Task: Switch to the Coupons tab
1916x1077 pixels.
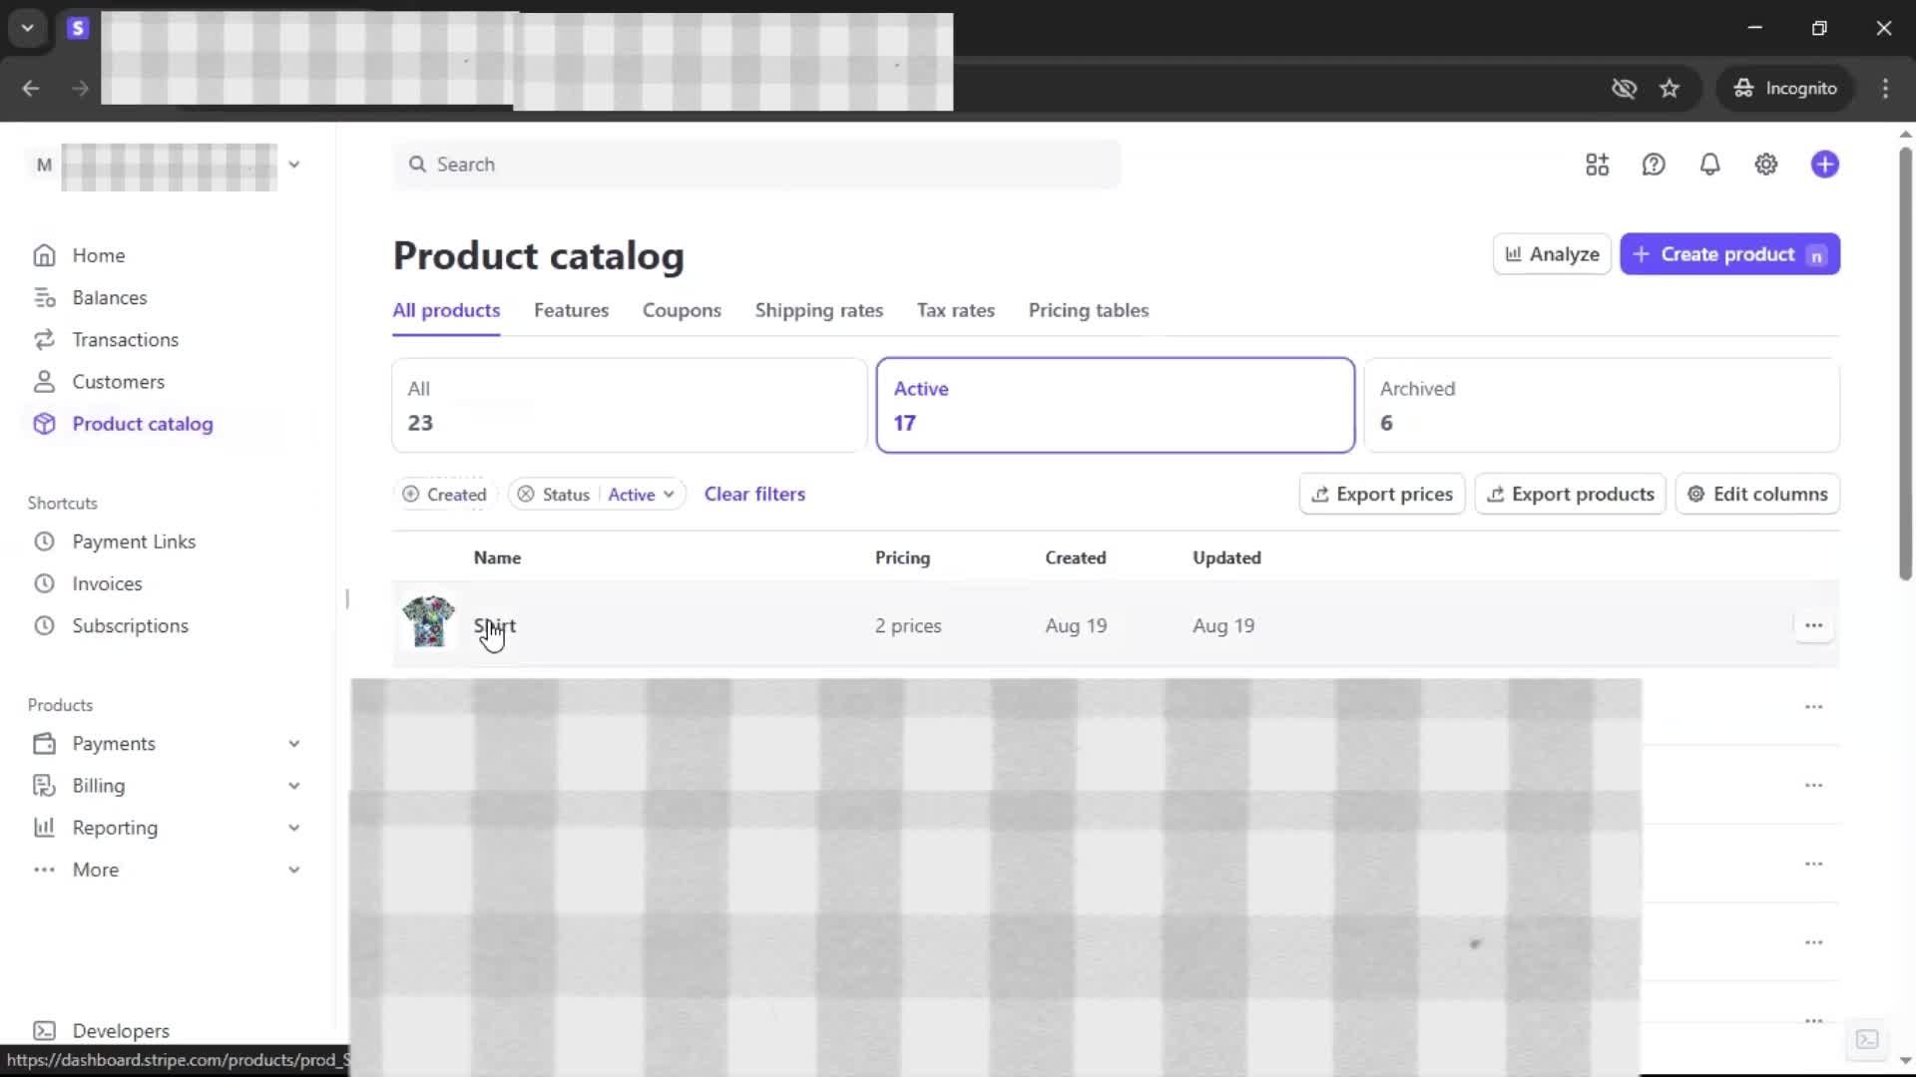Action: coord(682,310)
